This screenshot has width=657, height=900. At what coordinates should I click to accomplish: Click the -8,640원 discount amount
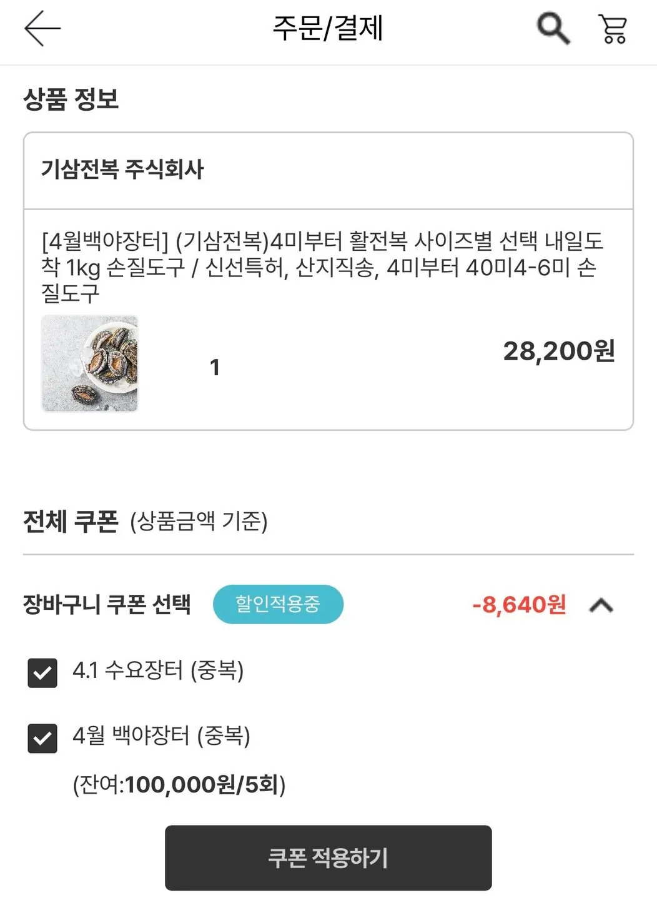tap(519, 605)
